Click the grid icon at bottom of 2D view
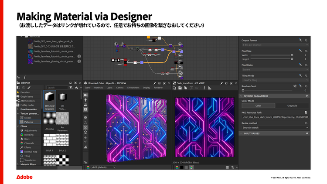 (x=227, y=167)
